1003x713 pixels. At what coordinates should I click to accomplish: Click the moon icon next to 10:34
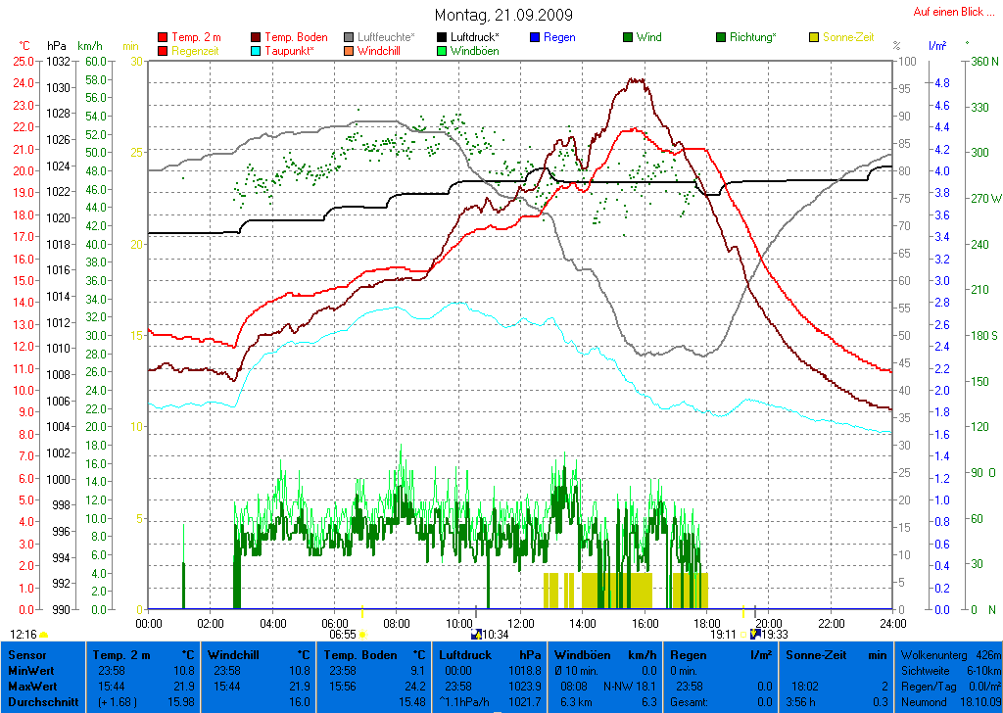pos(477,634)
